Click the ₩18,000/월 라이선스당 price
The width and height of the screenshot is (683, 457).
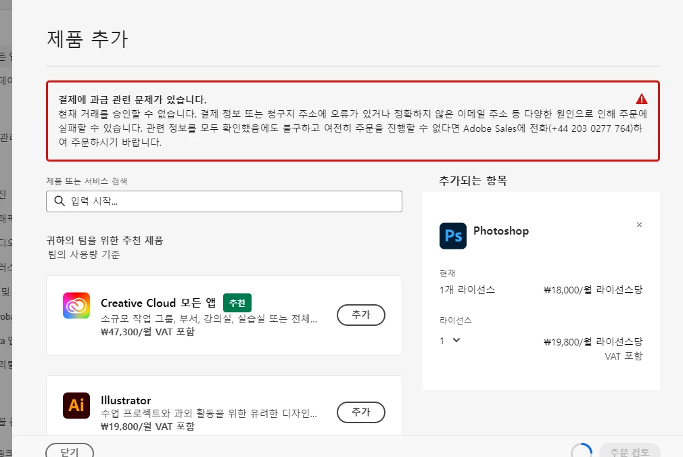(x=593, y=290)
